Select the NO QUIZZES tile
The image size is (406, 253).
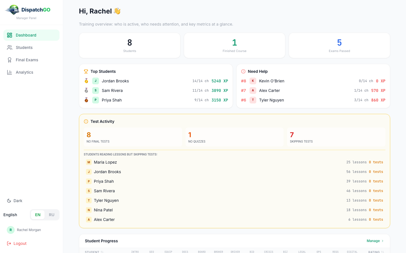pos(235,137)
